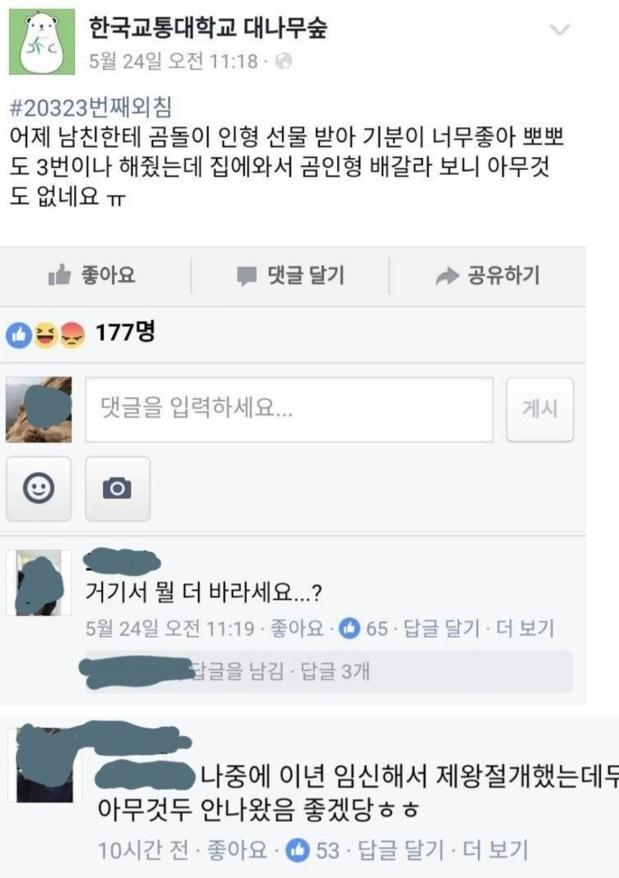Submit comment with 게시 button

pyautogui.click(x=540, y=409)
